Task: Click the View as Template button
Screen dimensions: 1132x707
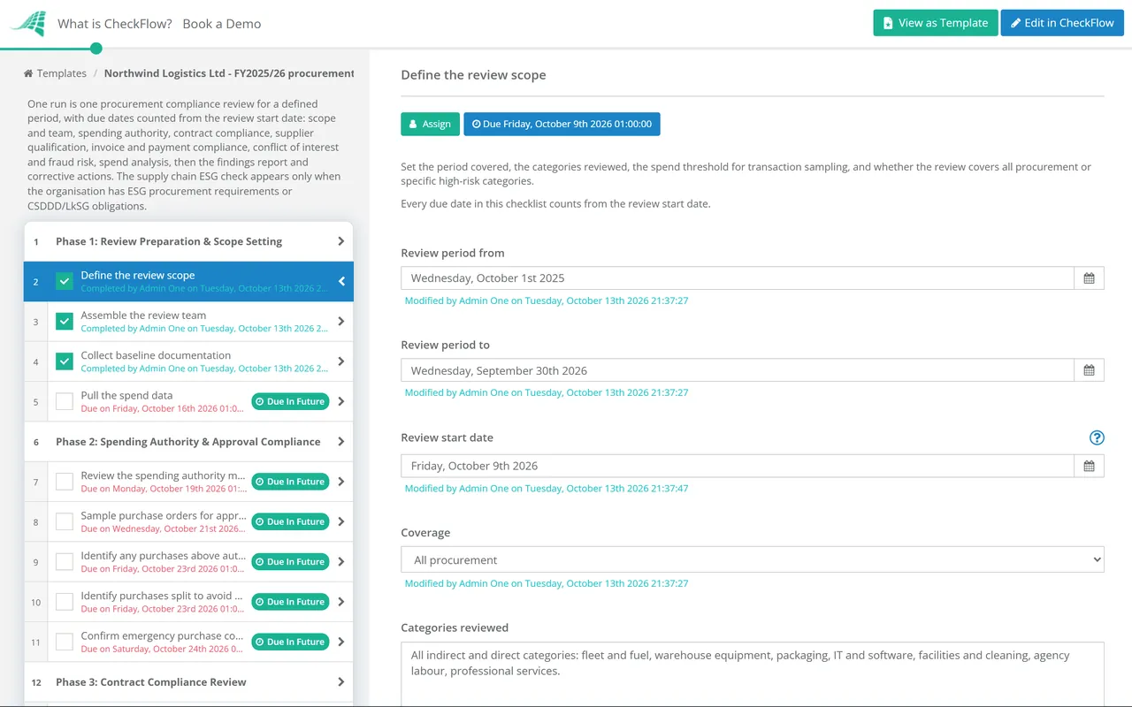Action: click(936, 23)
